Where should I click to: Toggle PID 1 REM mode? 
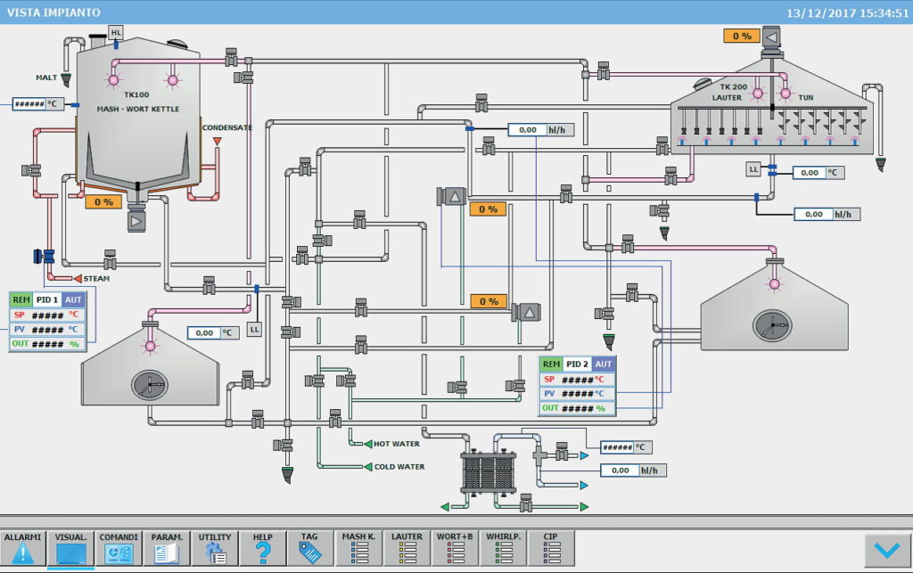click(21, 299)
